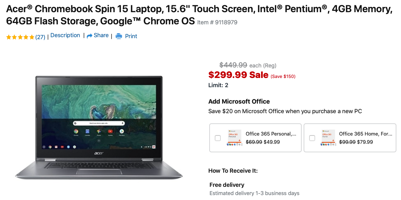This screenshot has width=401, height=200.
Task: Enable the Office 365 Home add-on checkbox
Action: (x=312, y=138)
